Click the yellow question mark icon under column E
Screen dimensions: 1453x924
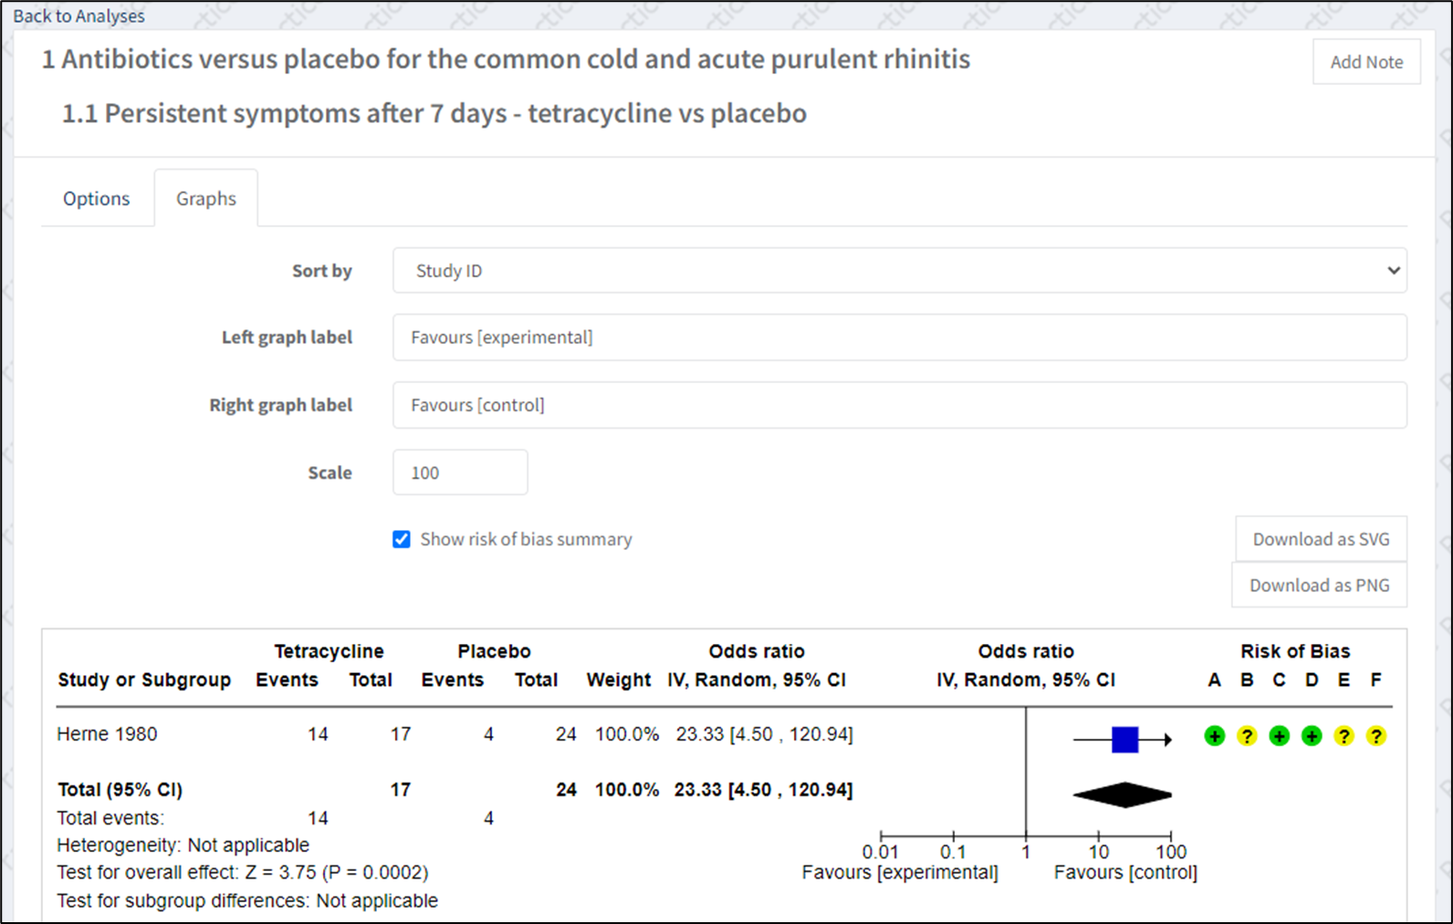1343,736
